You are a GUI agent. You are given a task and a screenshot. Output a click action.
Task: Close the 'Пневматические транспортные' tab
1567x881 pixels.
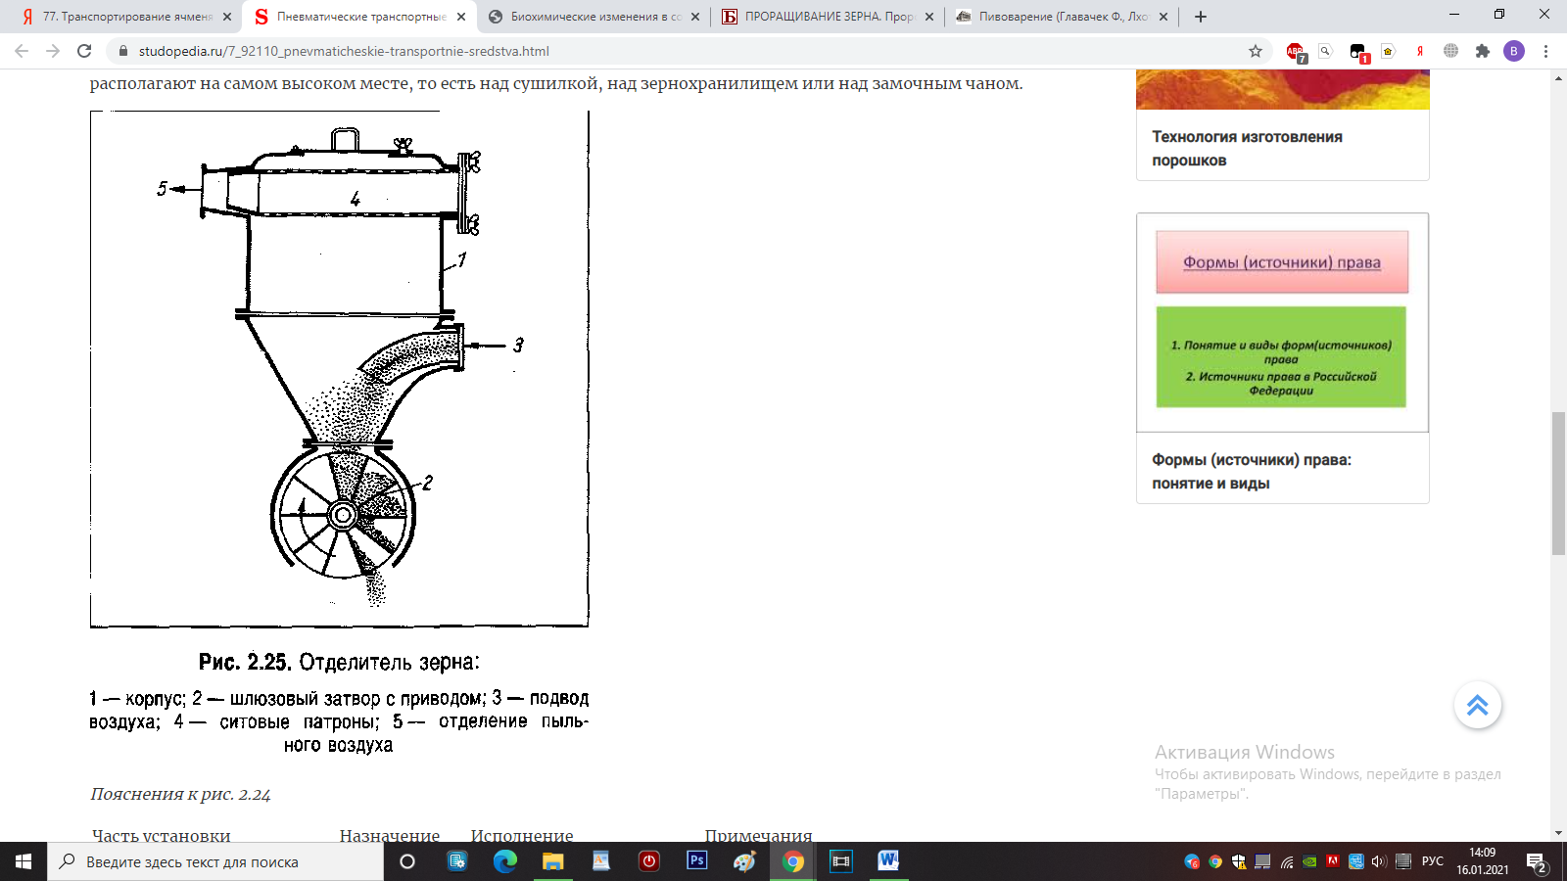pyautogui.click(x=461, y=17)
